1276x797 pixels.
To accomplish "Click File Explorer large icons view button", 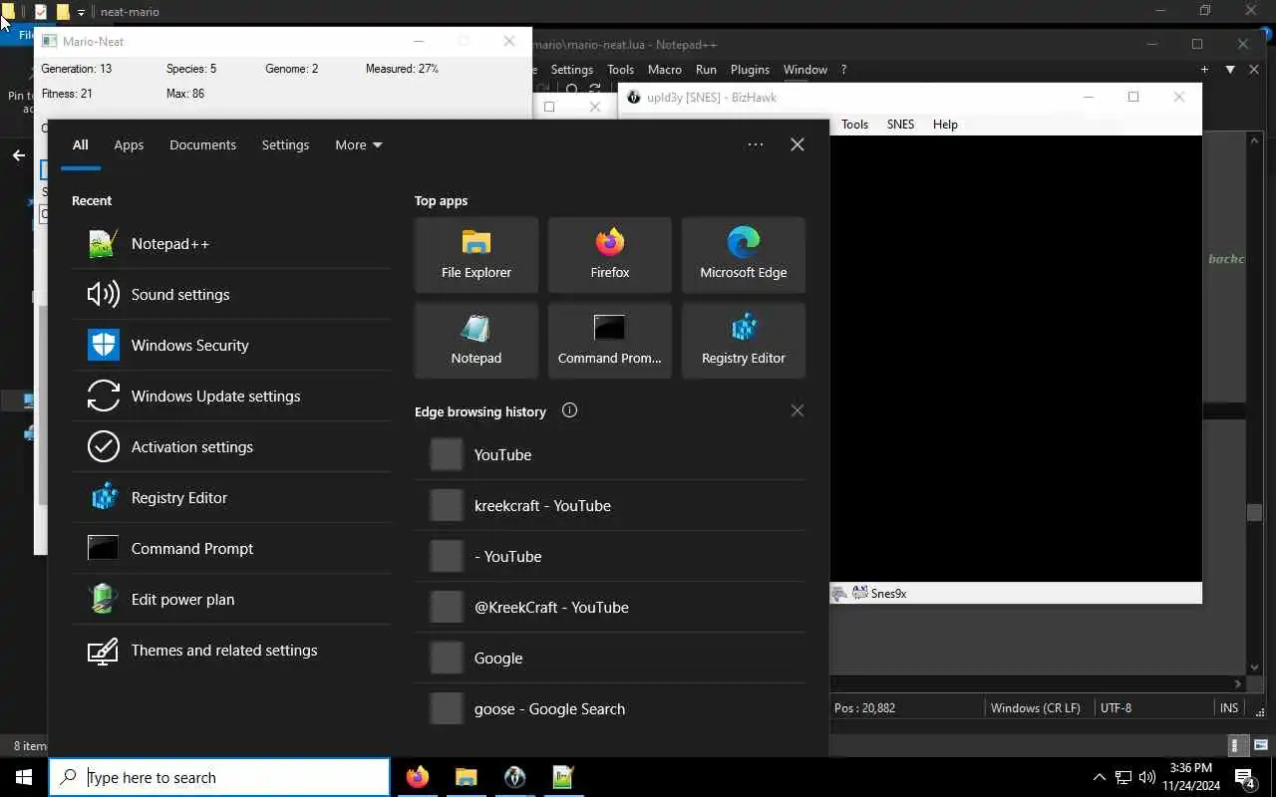I will (1261, 745).
